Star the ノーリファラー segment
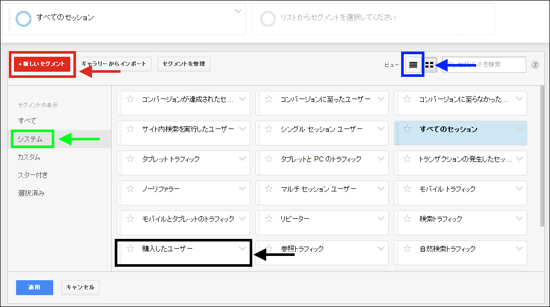The image size is (550, 307). pyautogui.click(x=131, y=189)
